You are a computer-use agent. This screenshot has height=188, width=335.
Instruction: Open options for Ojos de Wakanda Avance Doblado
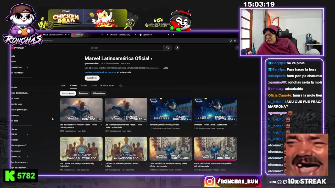146,164
